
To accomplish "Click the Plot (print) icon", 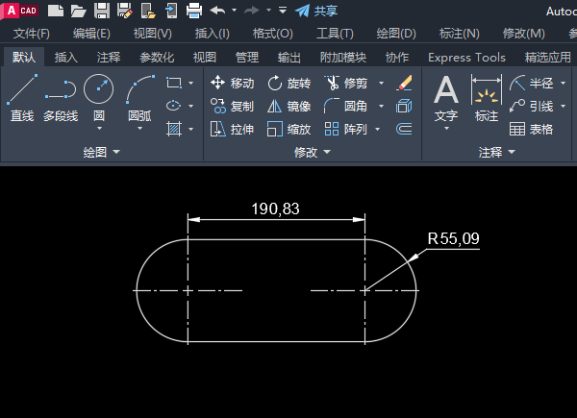I will point(194,11).
